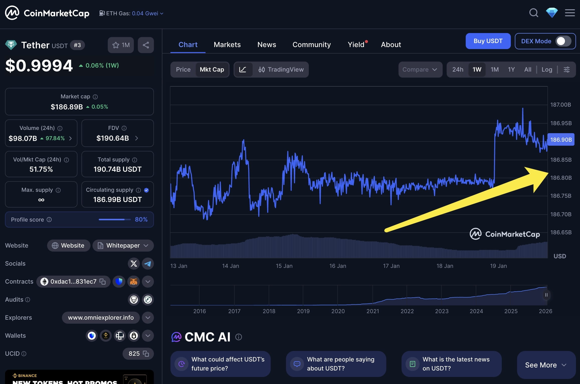Open the Community tab
The image size is (580, 384).
(x=312, y=45)
